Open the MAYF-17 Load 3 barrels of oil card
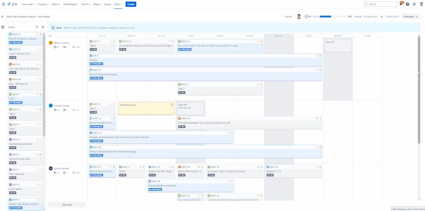This screenshot has height=211, width=425. [x=25, y=53]
